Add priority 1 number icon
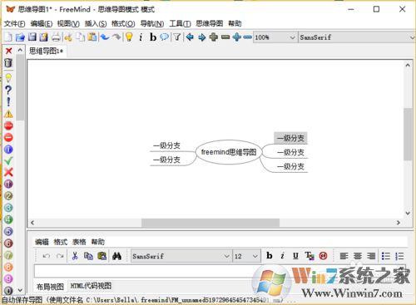Screen dimensions: 416x305 point(8,184)
